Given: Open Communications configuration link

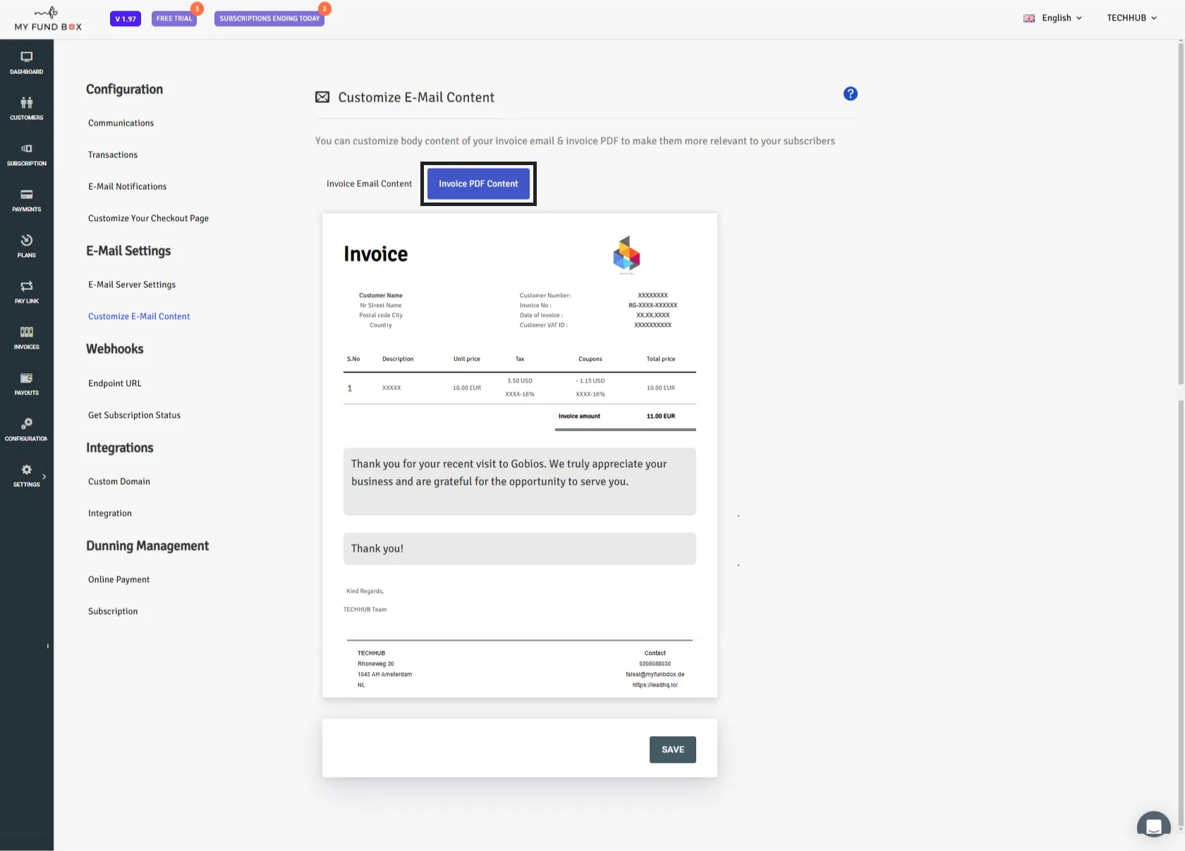Looking at the screenshot, I should click(121, 123).
